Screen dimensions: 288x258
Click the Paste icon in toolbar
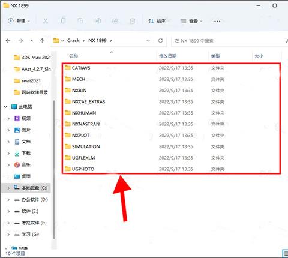click(80, 21)
